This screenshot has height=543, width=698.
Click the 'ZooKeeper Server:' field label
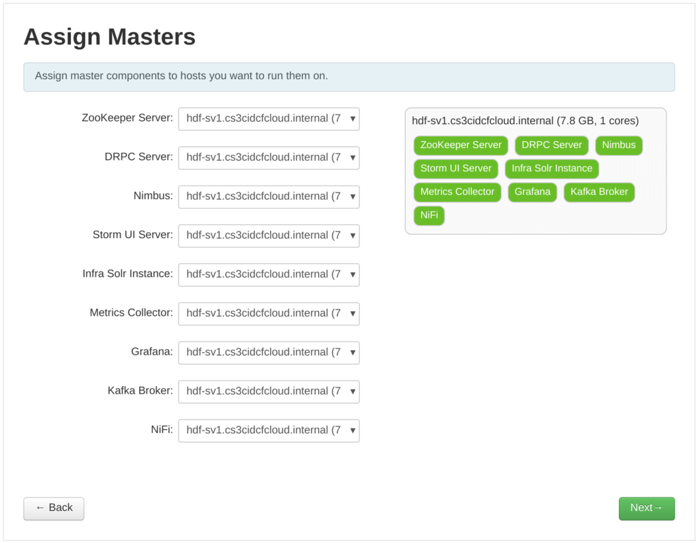127,118
